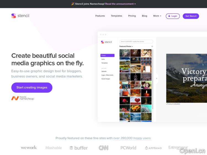This screenshot has width=207, height=155.
Task: Click the Get Stencil button
Action: (x=191, y=16)
